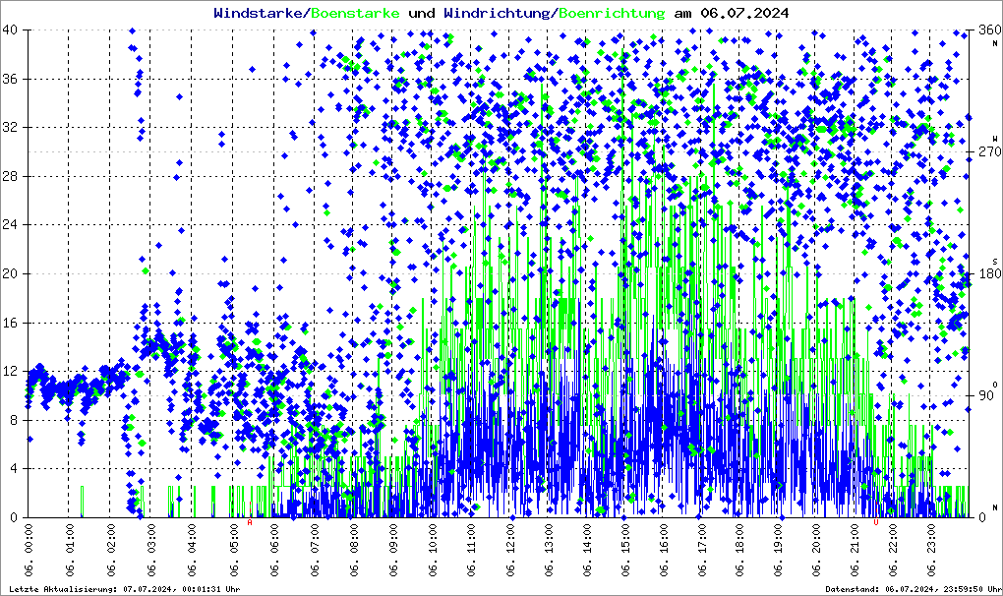
Task: Click the '06. 10:00' time axis label
Action: (433, 550)
